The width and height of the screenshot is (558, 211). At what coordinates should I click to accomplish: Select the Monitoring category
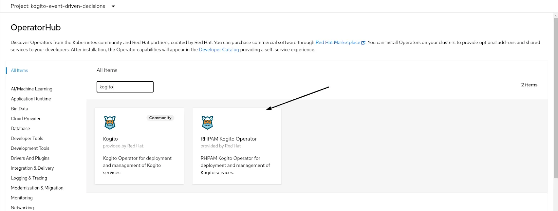(22, 198)
